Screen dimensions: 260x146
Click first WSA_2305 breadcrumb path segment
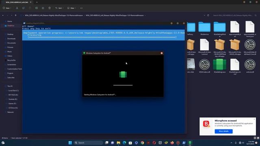point(54,15)
